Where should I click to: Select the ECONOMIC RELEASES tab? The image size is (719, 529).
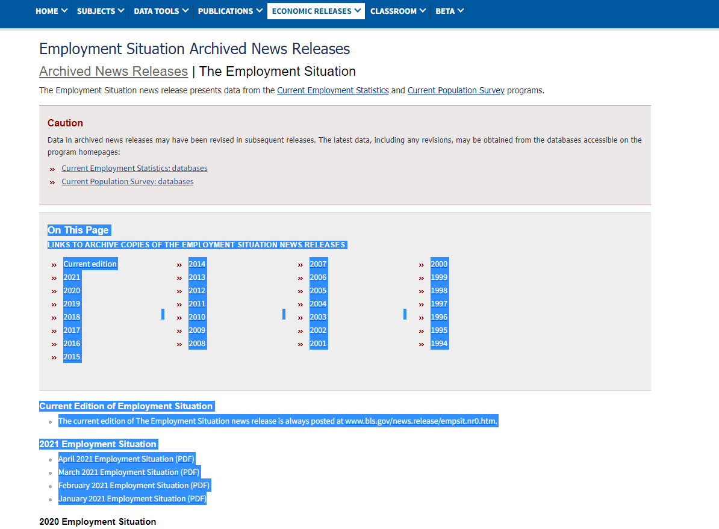pos(316,11)
